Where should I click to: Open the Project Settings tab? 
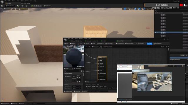click(x=26, y=3)
